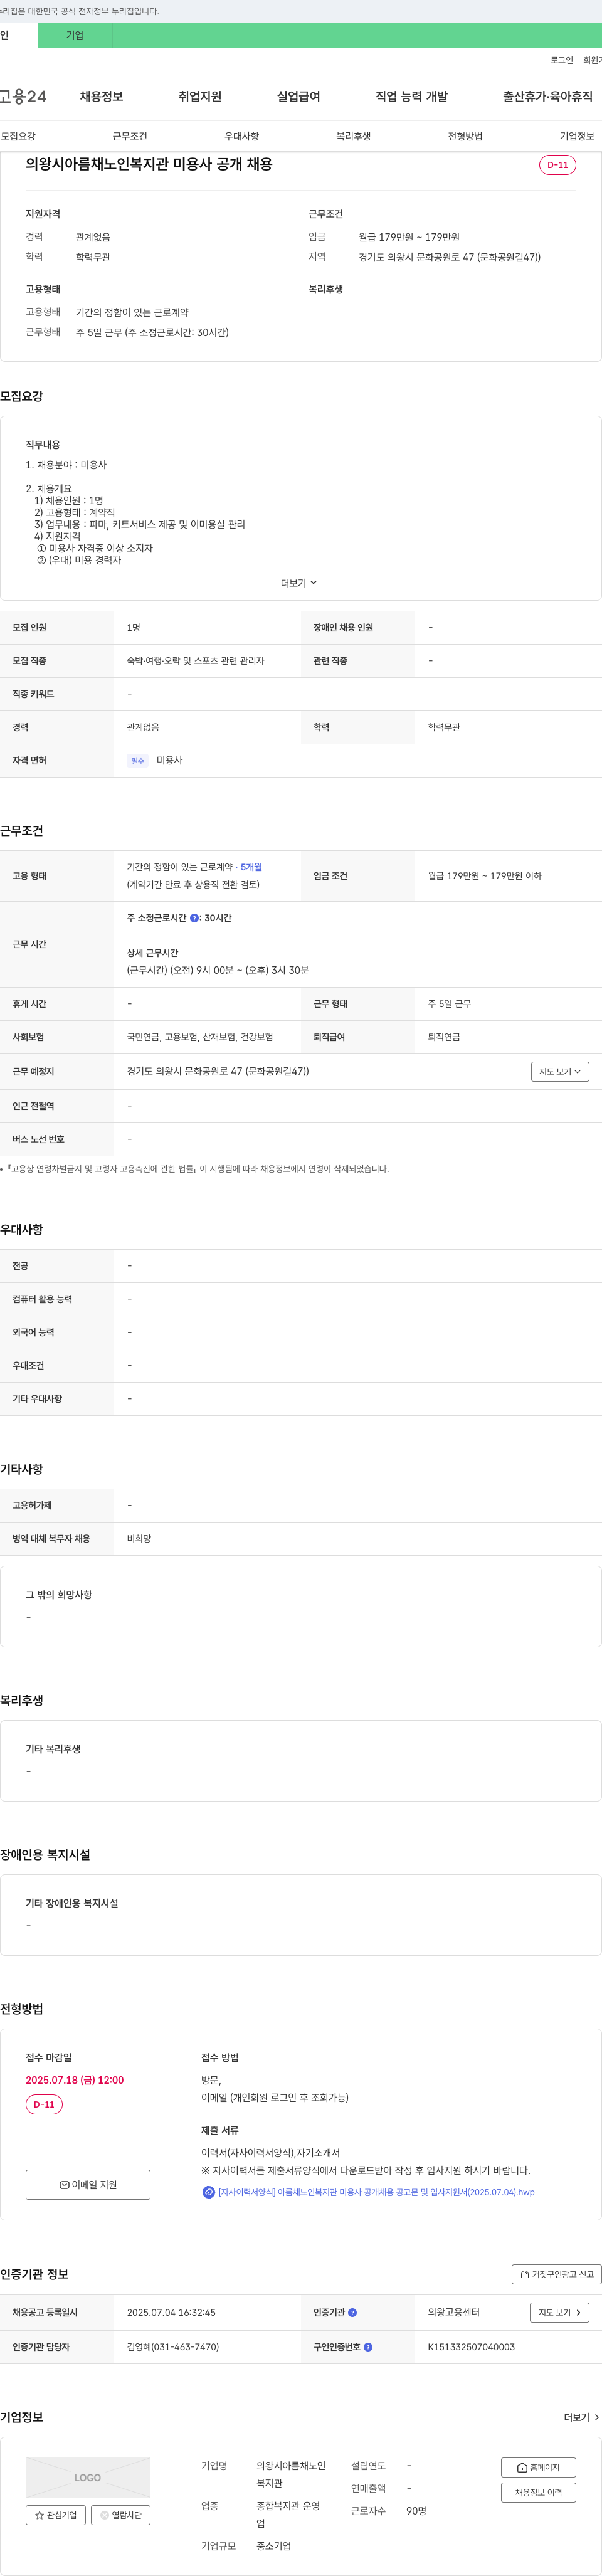Select the registration time 2025.07.04 16:32:45
602x2576 pixels.
[x=171, y=2312]
